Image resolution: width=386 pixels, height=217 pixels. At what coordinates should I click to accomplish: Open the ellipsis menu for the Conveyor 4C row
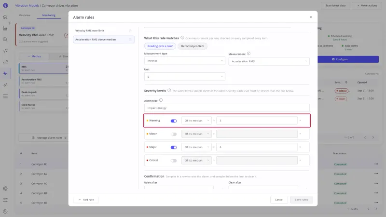pos(376,183)
